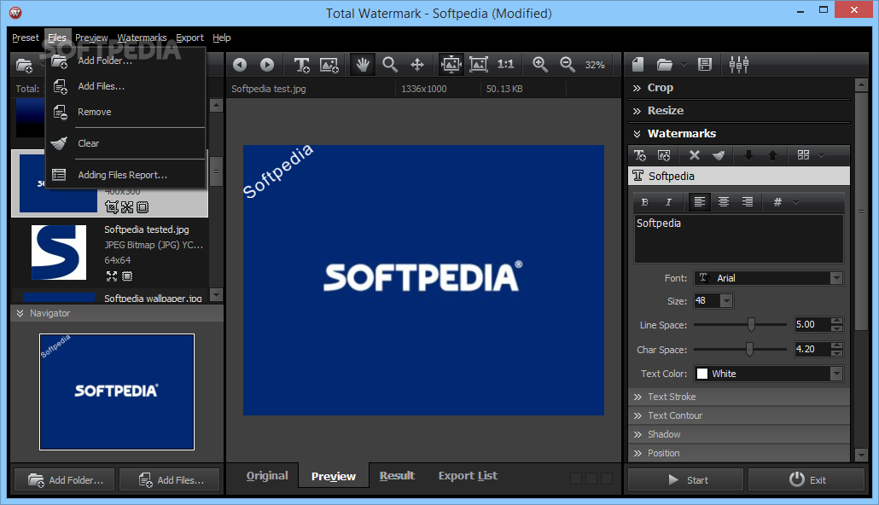Go to previous image arrow

click(x=240, y=65)
